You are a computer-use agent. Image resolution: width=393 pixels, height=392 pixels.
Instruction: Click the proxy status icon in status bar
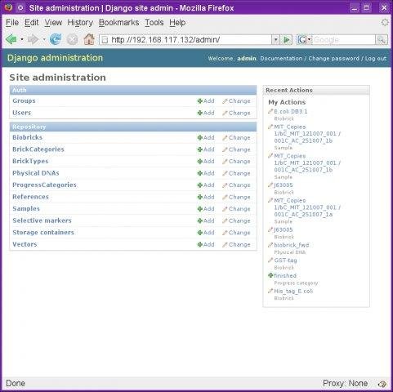click(x=382, y=384)
